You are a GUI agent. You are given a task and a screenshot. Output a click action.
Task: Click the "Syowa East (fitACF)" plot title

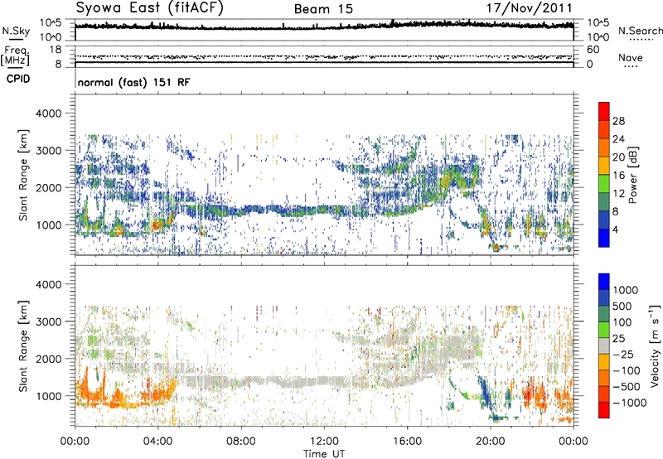point(150,8)
